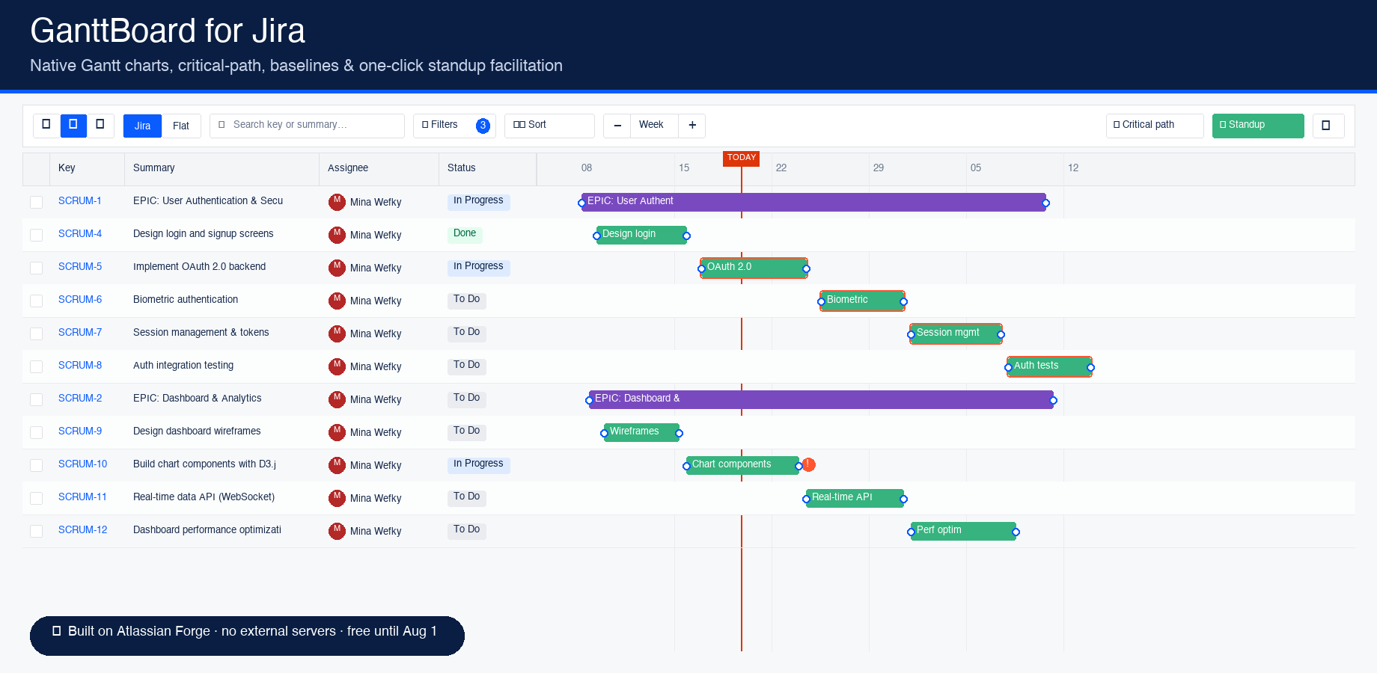Open the SCRUM-11 issue link
This screenshot has height=673, width=1377.
(x=82, y=497)
